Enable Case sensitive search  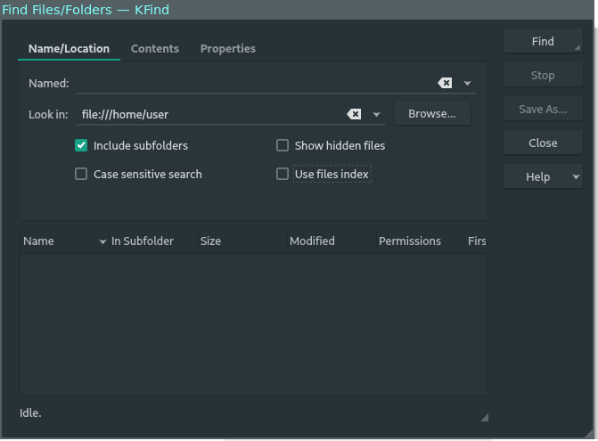[x=81, y=175]
